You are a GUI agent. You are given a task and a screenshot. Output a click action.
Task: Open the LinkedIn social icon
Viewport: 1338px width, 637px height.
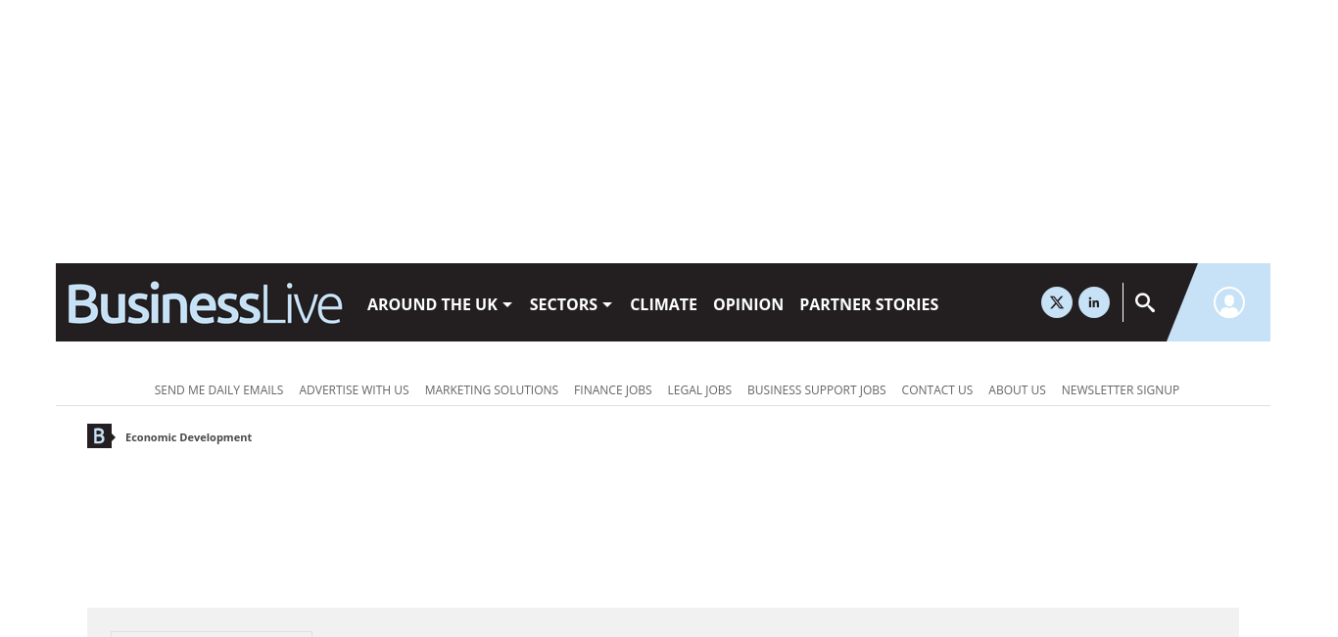1094,302
